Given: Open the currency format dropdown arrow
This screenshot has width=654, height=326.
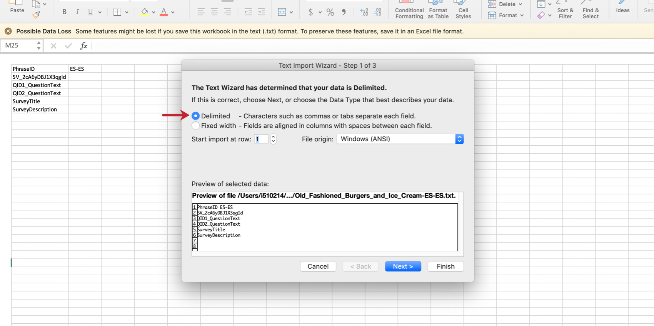Looking at the screenshot, I should pos(320,12).
